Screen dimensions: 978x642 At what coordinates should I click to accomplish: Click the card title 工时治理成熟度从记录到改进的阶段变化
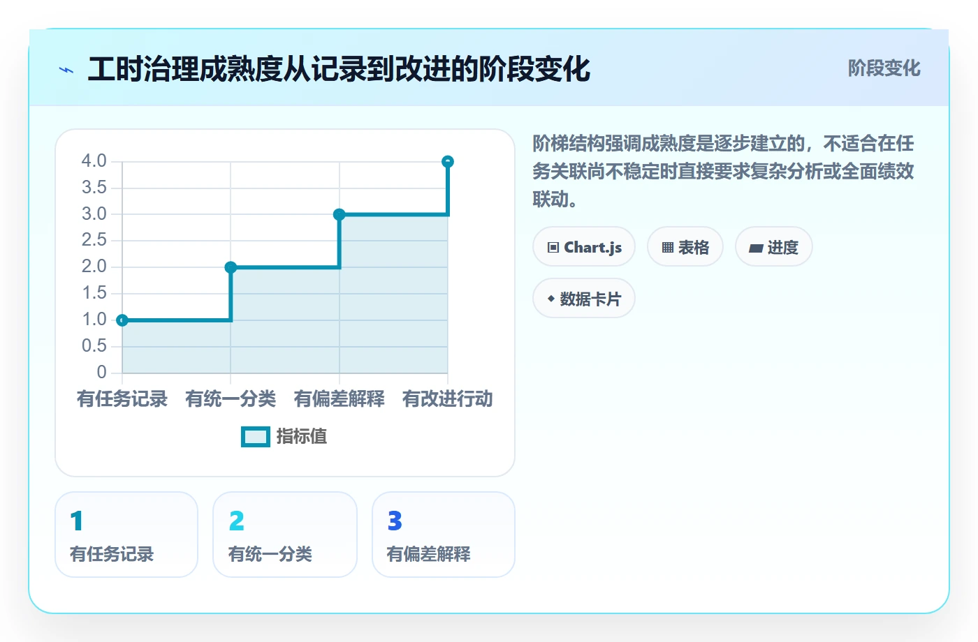pos(339,69)
